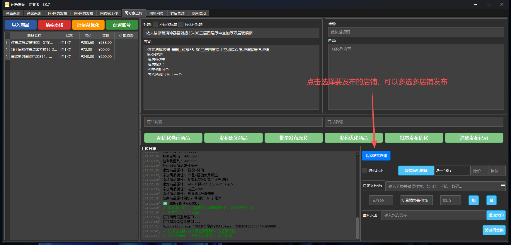Click the orange 批量AI优化 button

click(x=88, y=25)
